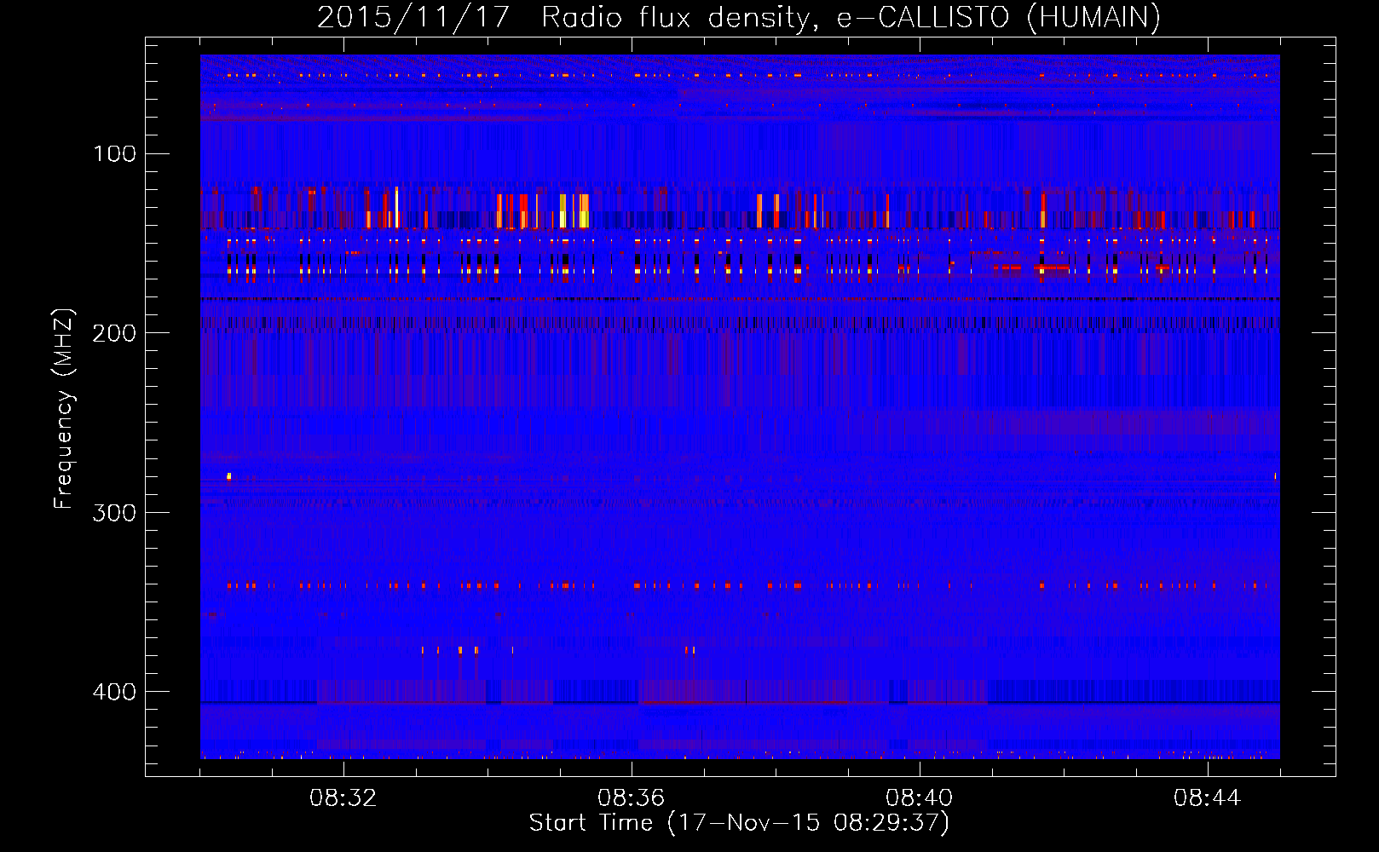Click the plot title '2015/11/17 Radio flux density, e-CALLISTO (HUMAIN)'

(739, 17)
